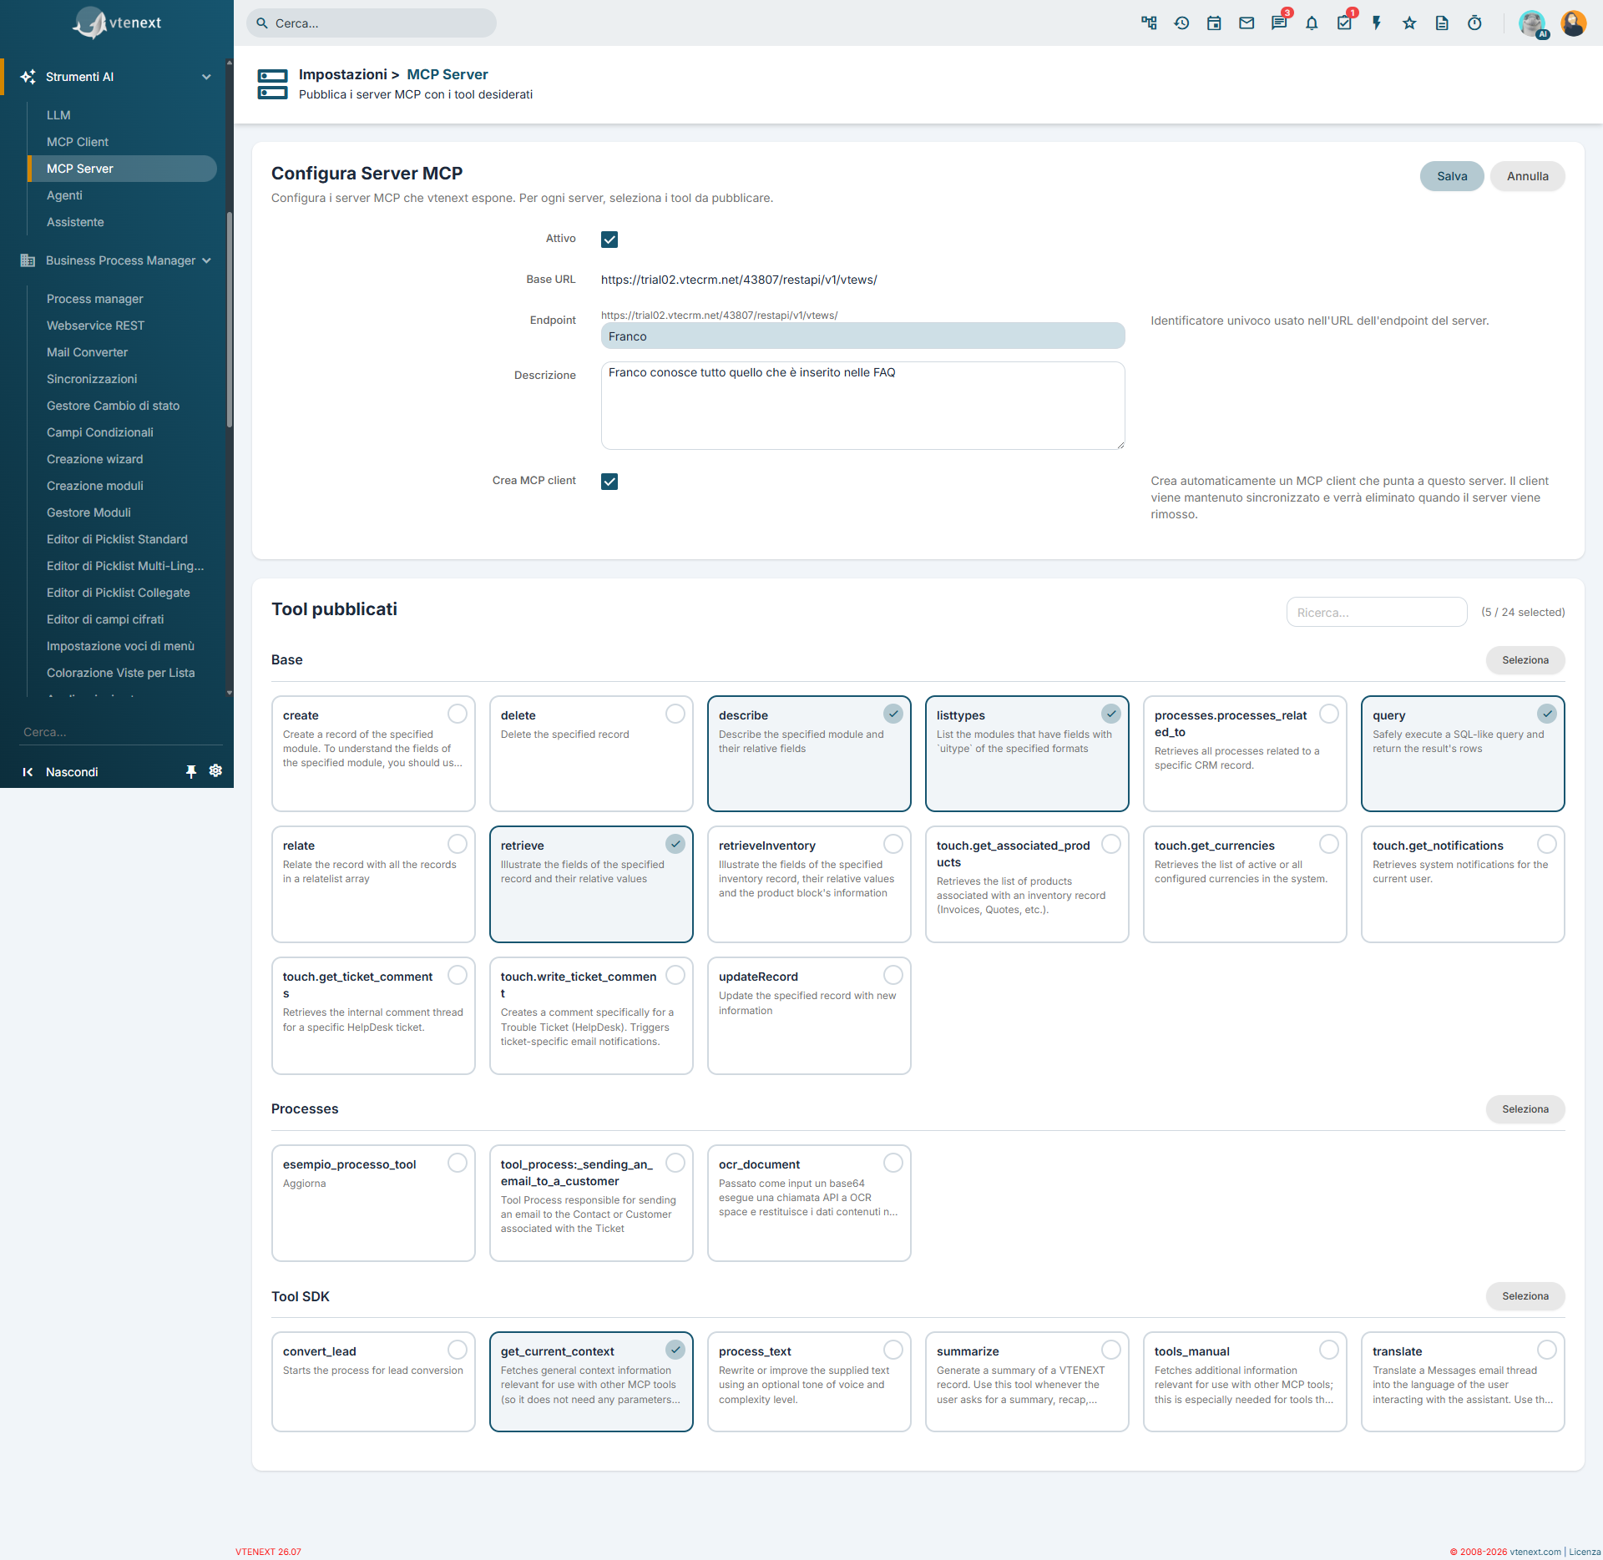Open the calendar icon in top toolbar
1603x1560 pixels.
(1214, 23)
